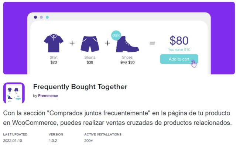Click the version number 1.0.2
Screen dimensions: 240x148
pos(53,141)
